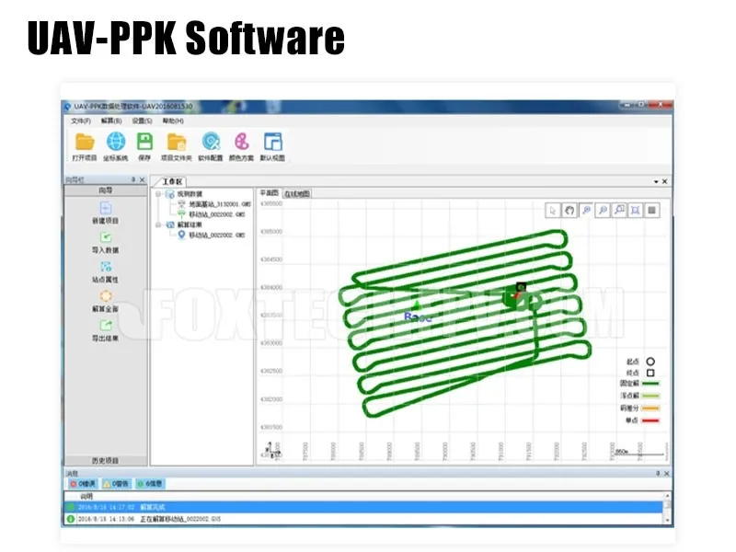Select the arrow pointer tool in map toolbar
Viewport: 736px width, 552px height.
[553, 211]
